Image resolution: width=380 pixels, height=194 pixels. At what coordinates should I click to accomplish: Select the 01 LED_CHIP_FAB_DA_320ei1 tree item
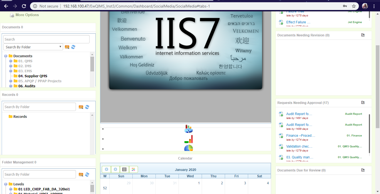(44, 189)
